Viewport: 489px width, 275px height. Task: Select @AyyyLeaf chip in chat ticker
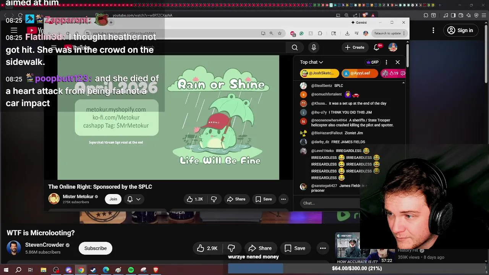tap(360, 73)
